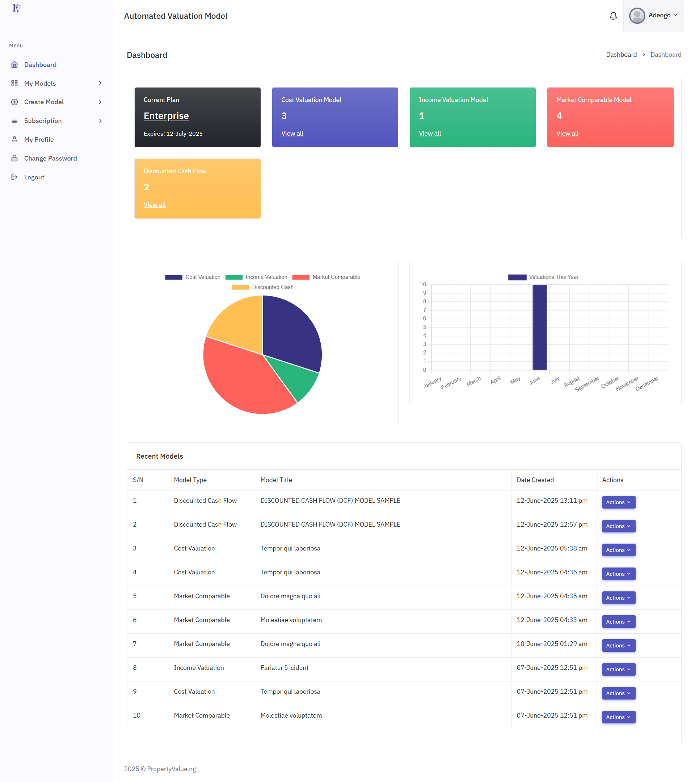Select My Models in sidebar menu
The width and height of the screenshot is (695, 782).
[x=40, y=84]
